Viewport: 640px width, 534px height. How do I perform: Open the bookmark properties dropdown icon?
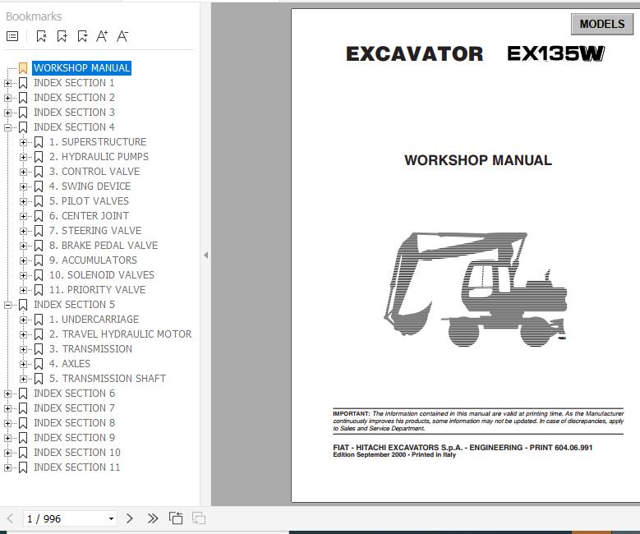(x=82, y=36)
